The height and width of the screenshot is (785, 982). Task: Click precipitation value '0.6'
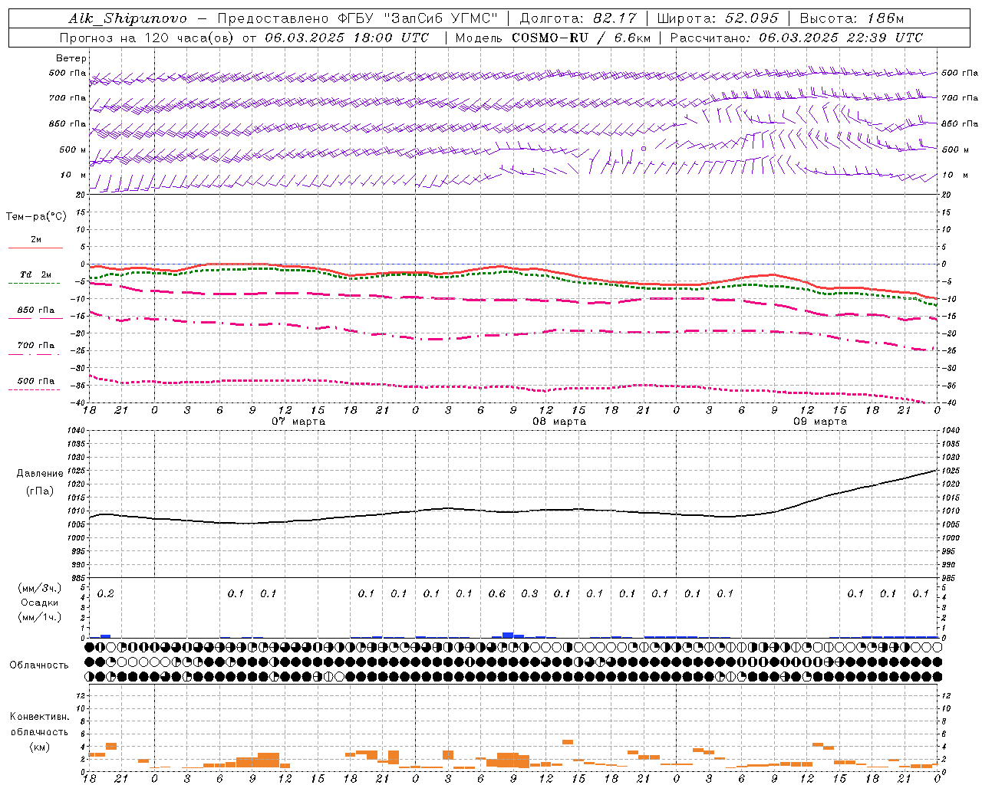[x=497, y=593]
